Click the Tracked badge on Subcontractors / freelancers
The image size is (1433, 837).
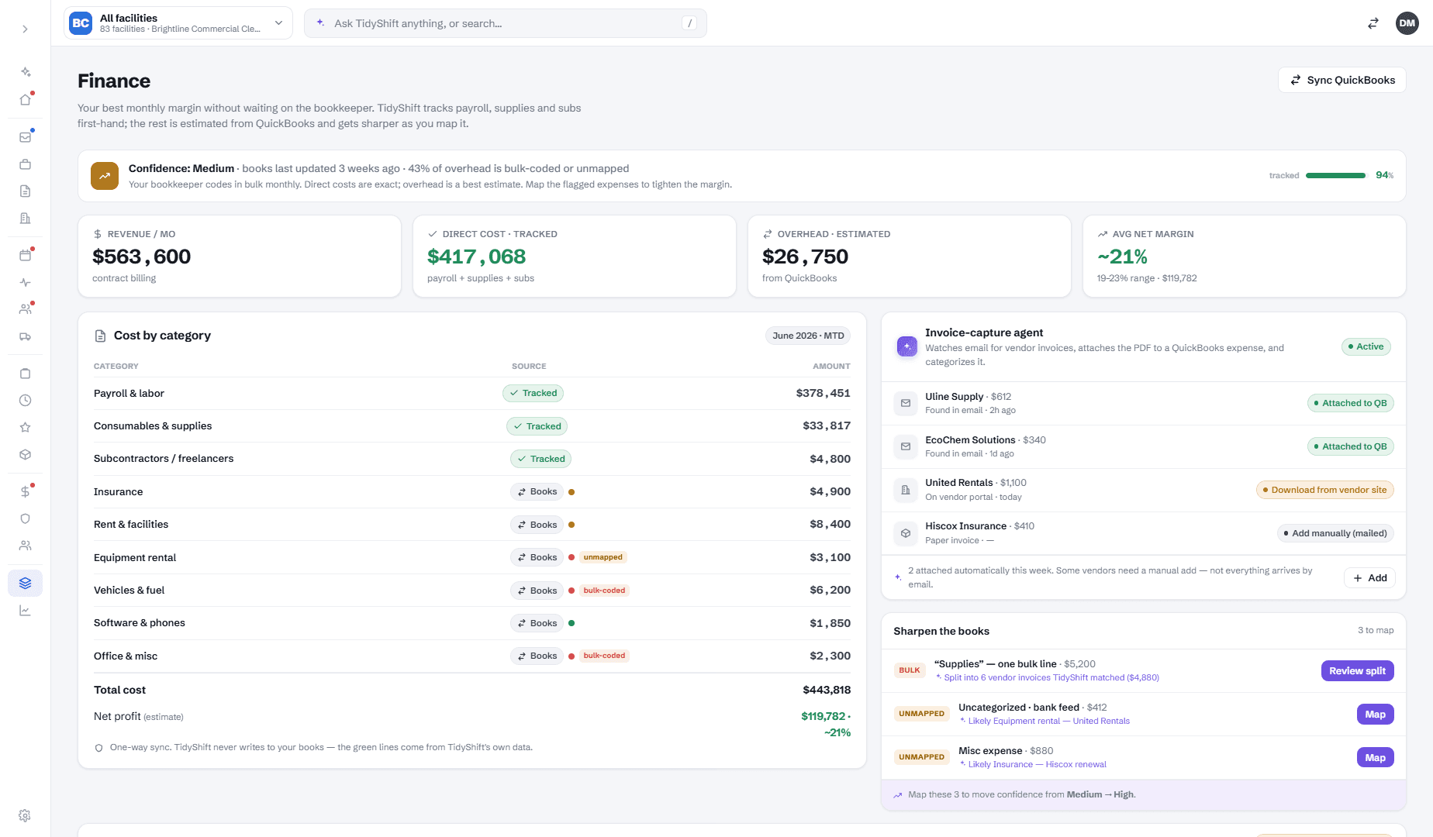pyautogui.click(x=540, y=459)
